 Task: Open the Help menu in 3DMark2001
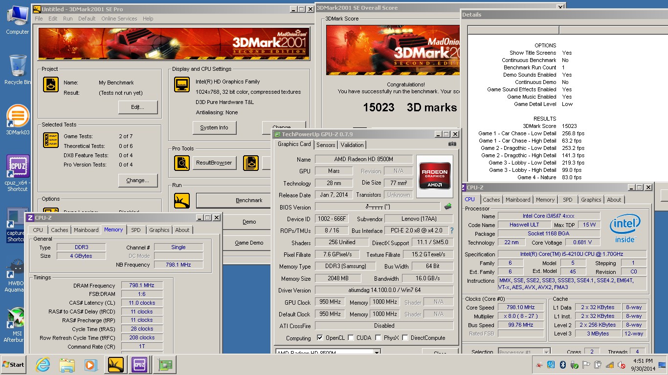click(x=148, y=19)
